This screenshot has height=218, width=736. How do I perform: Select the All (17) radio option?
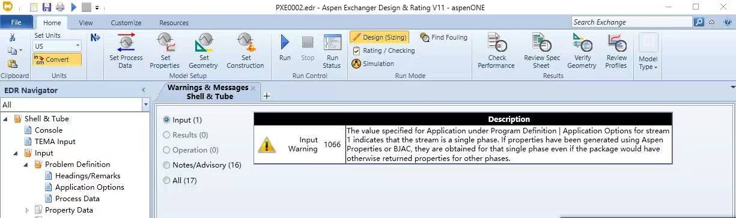click(180, 180)
